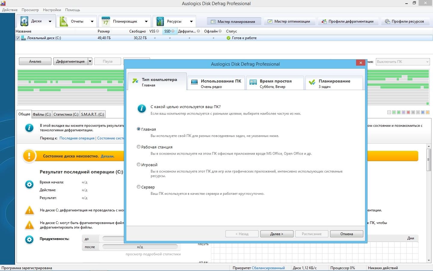Toggle the checkbox for Локальный диск (C:)
Screen dimensions: 433x271
(18, 38)
